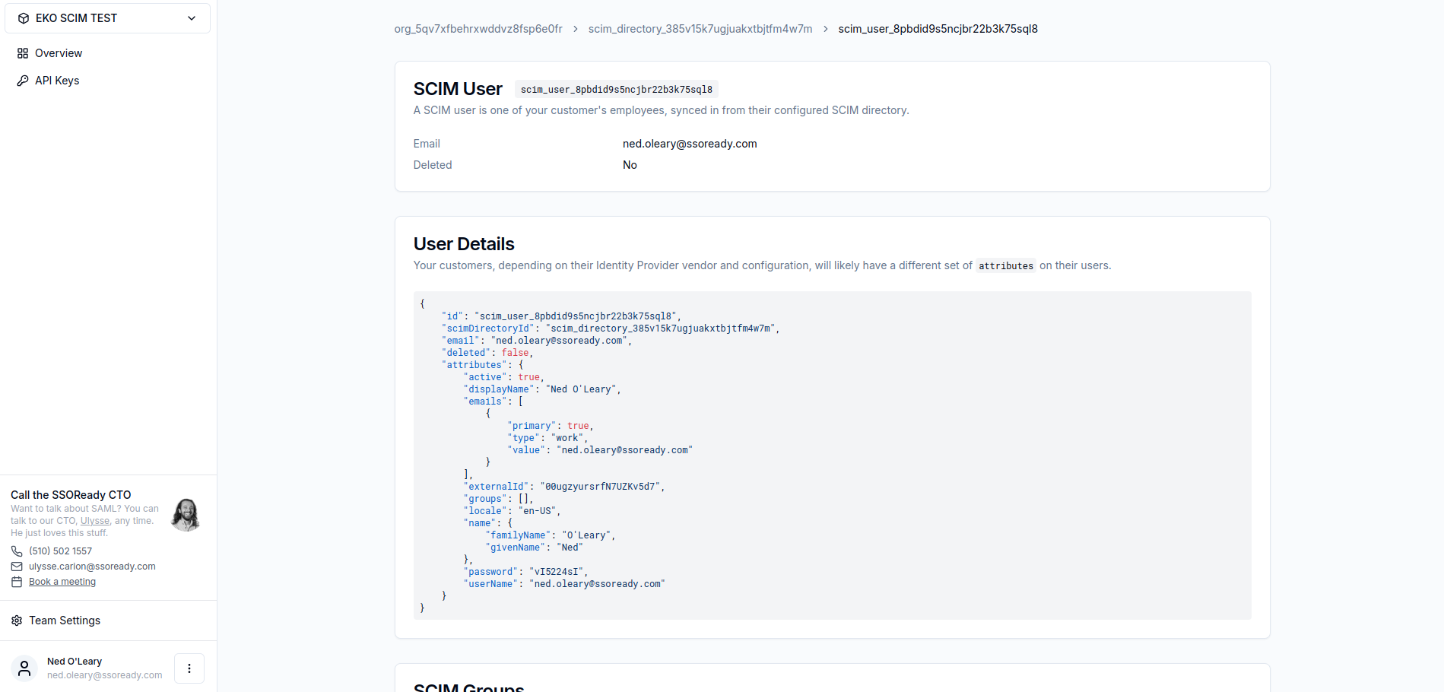1444x692 pixels.
Task: Click the calendar icon beside Book a meeting
Action: 17,582
